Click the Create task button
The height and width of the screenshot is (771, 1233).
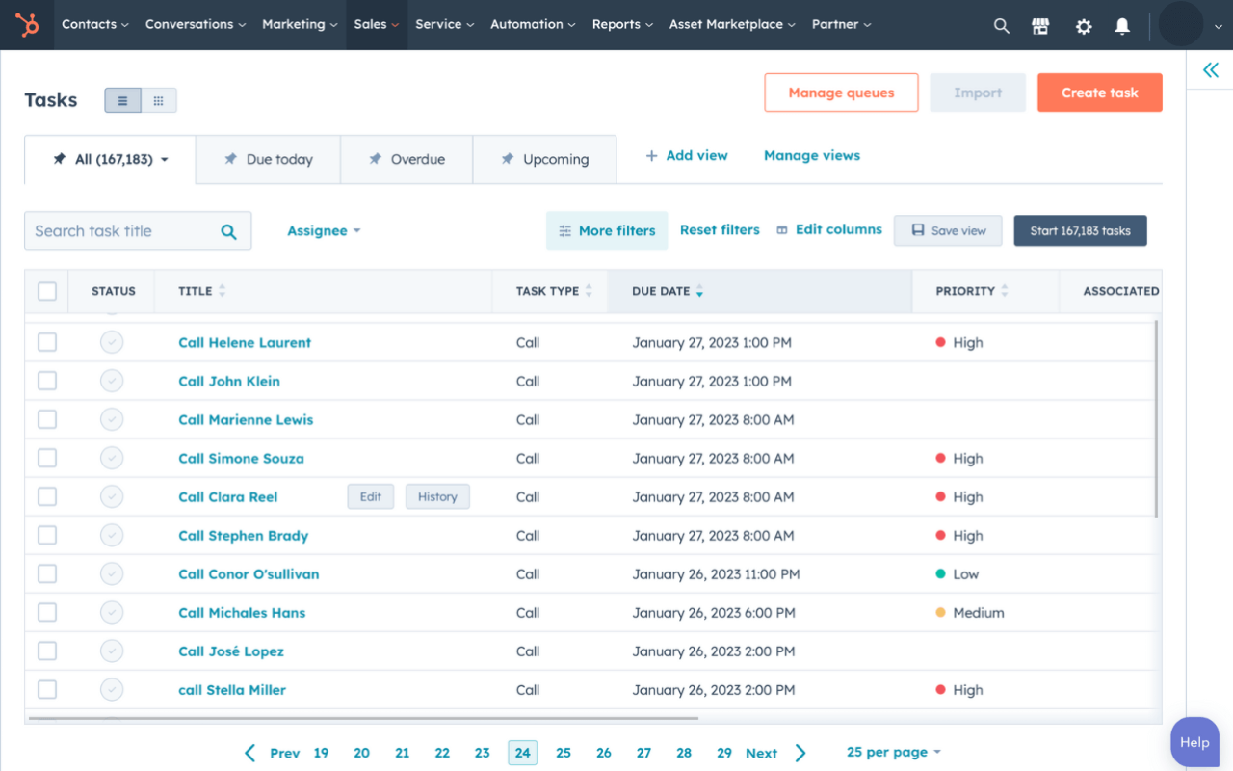tap(1099, 92)
